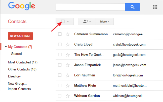This screenshot has height=102, width=163.
Task: Open the Google apps grid
Action: [155, 7]
